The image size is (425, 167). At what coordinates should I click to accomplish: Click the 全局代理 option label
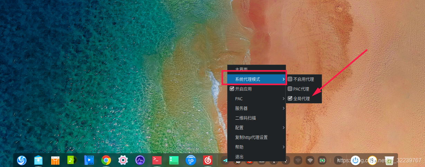[x=302, y=99]
